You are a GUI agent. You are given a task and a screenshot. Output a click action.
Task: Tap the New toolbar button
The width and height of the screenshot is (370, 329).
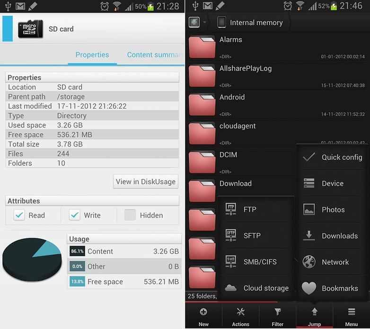click(x=203, y=317)
